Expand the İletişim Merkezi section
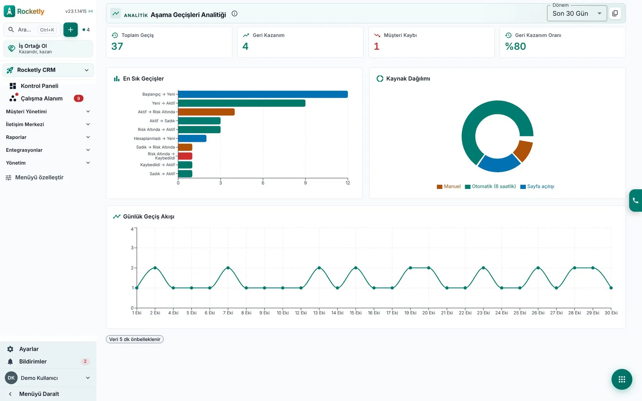 [x=48, y=124]
